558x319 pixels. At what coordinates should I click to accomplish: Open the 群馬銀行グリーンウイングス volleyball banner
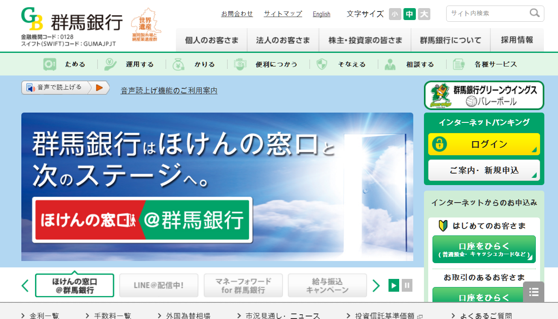tap(484, 96)
